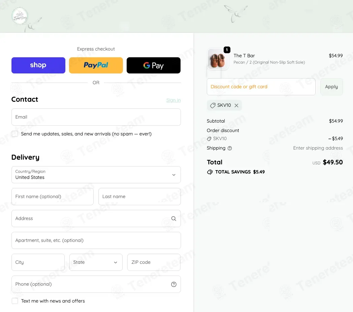
Task: View The T Bar shoe thumbnail
Action: 218,59
